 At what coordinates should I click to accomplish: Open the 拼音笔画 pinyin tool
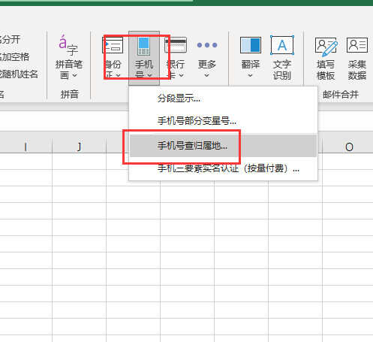click(69, 58)
